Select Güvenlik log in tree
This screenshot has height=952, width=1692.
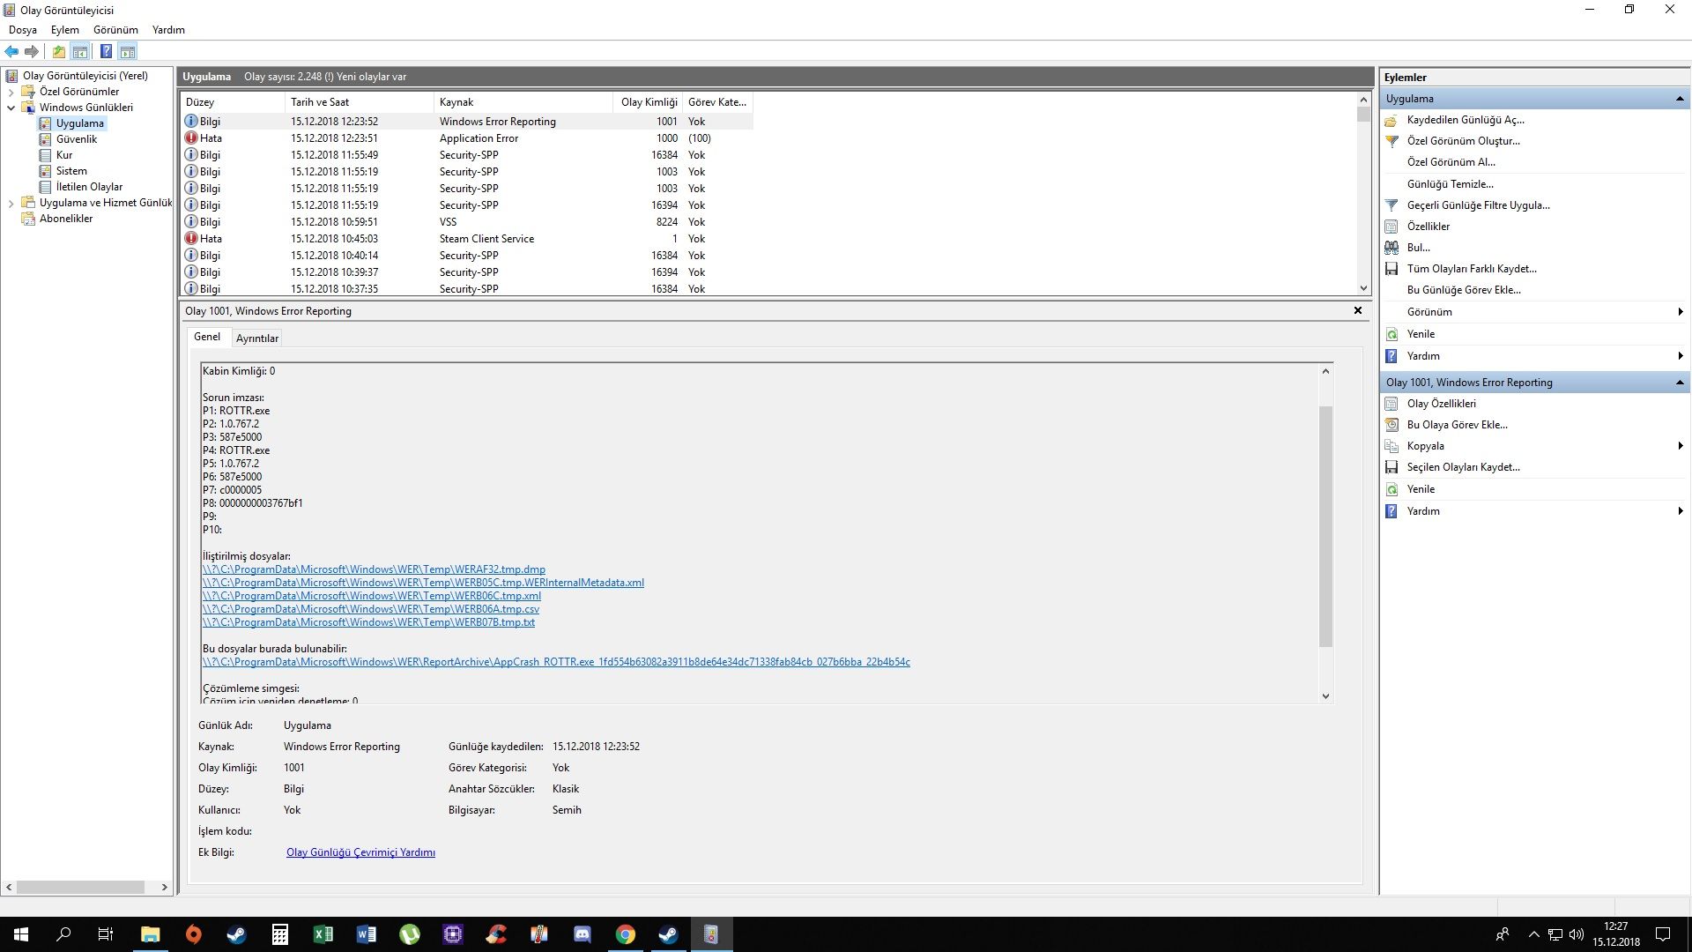point(77,139)
